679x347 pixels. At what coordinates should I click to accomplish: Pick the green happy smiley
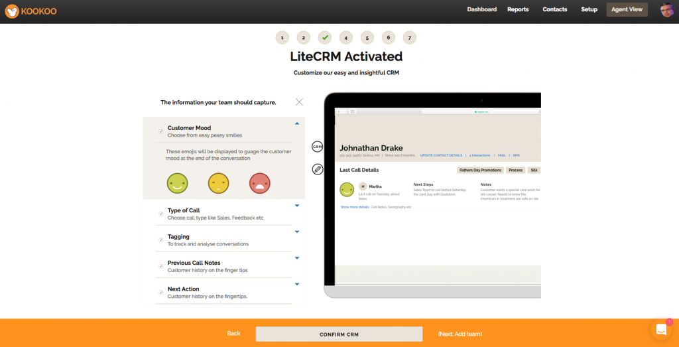(178, 183)
